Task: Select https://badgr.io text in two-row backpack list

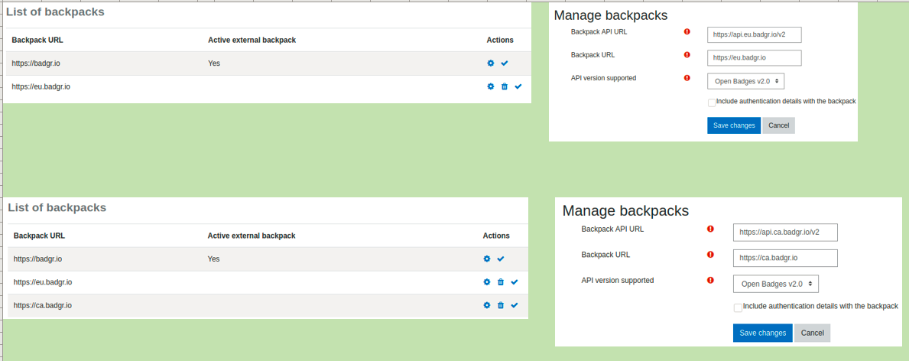Action: pos(36,63)
